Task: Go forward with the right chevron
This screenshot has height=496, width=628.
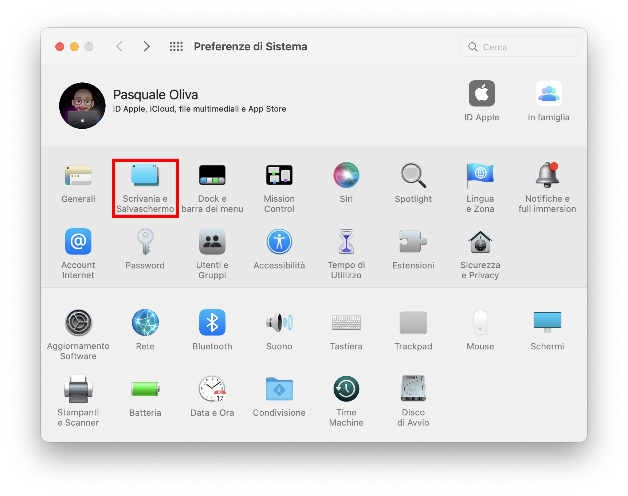Action: click(x=146, y=47)
